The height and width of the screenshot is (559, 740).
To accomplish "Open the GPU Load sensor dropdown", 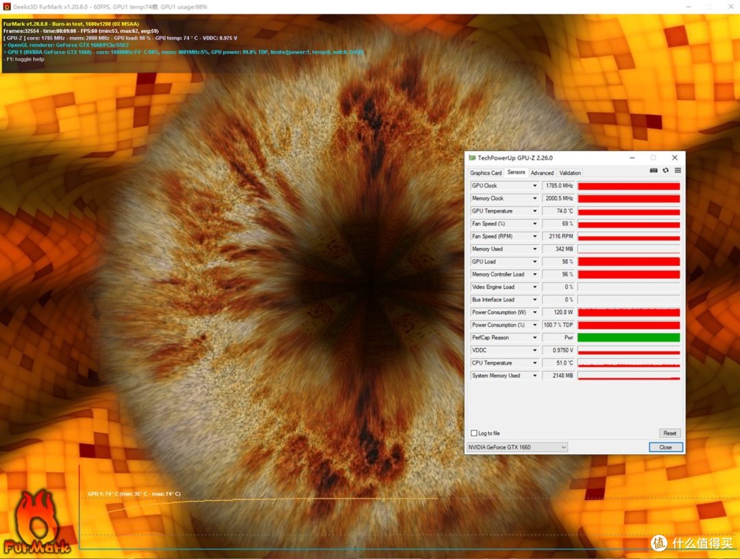I will (534, 262).
